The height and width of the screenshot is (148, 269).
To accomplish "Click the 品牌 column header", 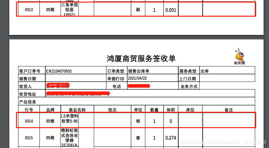I will click(50, 110).
